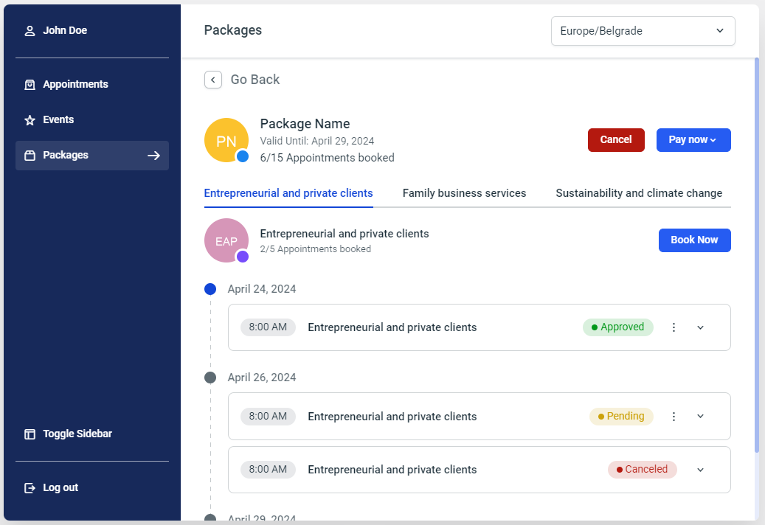Image resolution: width=765 pixels, height=525 pixels.
Task: Click the red Cancel button
Action: [616, 140]
